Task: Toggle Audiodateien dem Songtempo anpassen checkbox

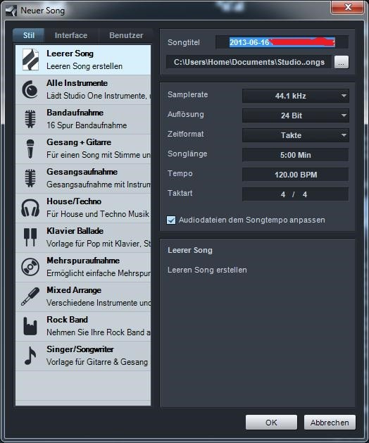Action: 171,220
